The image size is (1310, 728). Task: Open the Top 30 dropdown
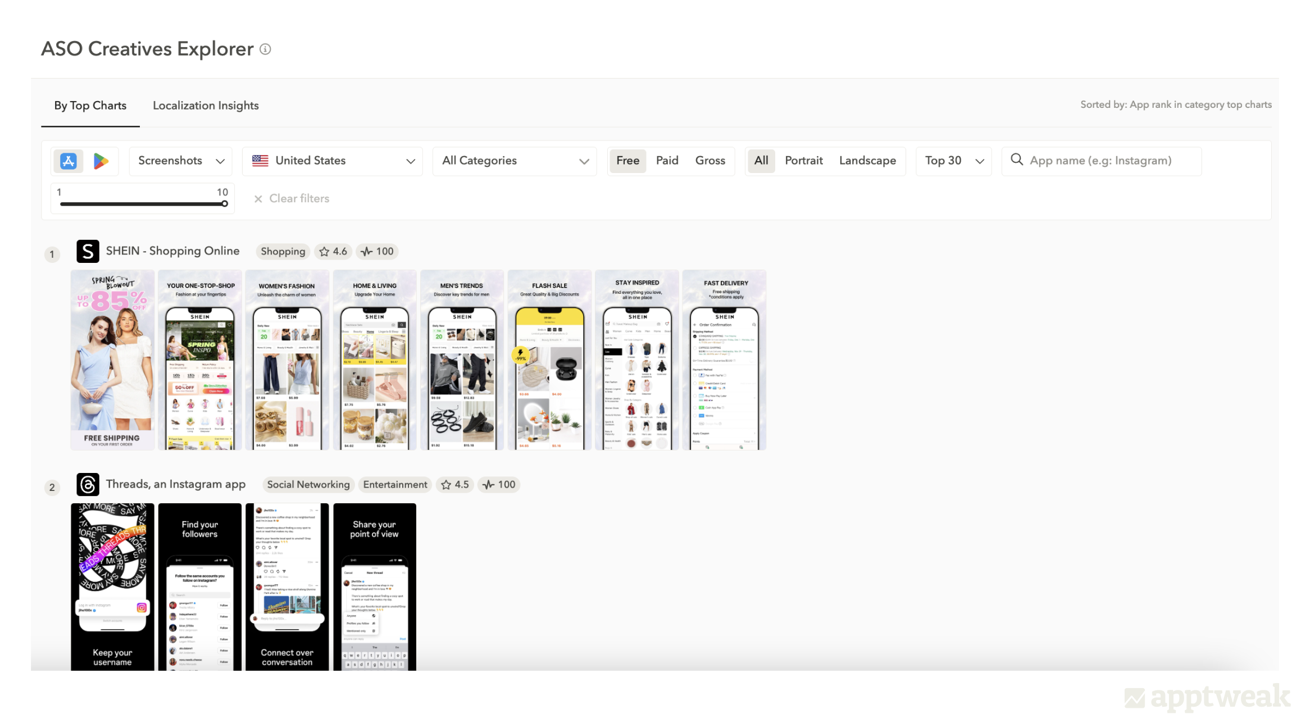click(953, 161)
